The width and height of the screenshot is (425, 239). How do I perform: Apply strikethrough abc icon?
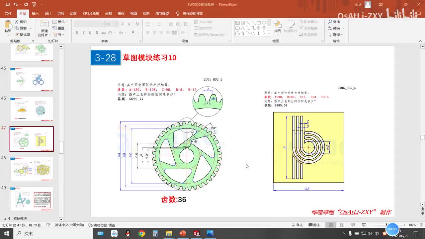[104, 33]
